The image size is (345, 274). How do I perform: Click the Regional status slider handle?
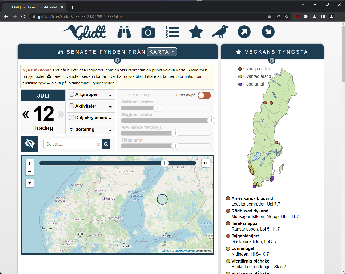click(x=211, y=120)
